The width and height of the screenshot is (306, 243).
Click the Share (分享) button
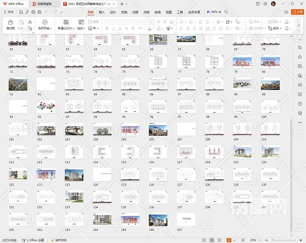297,12
